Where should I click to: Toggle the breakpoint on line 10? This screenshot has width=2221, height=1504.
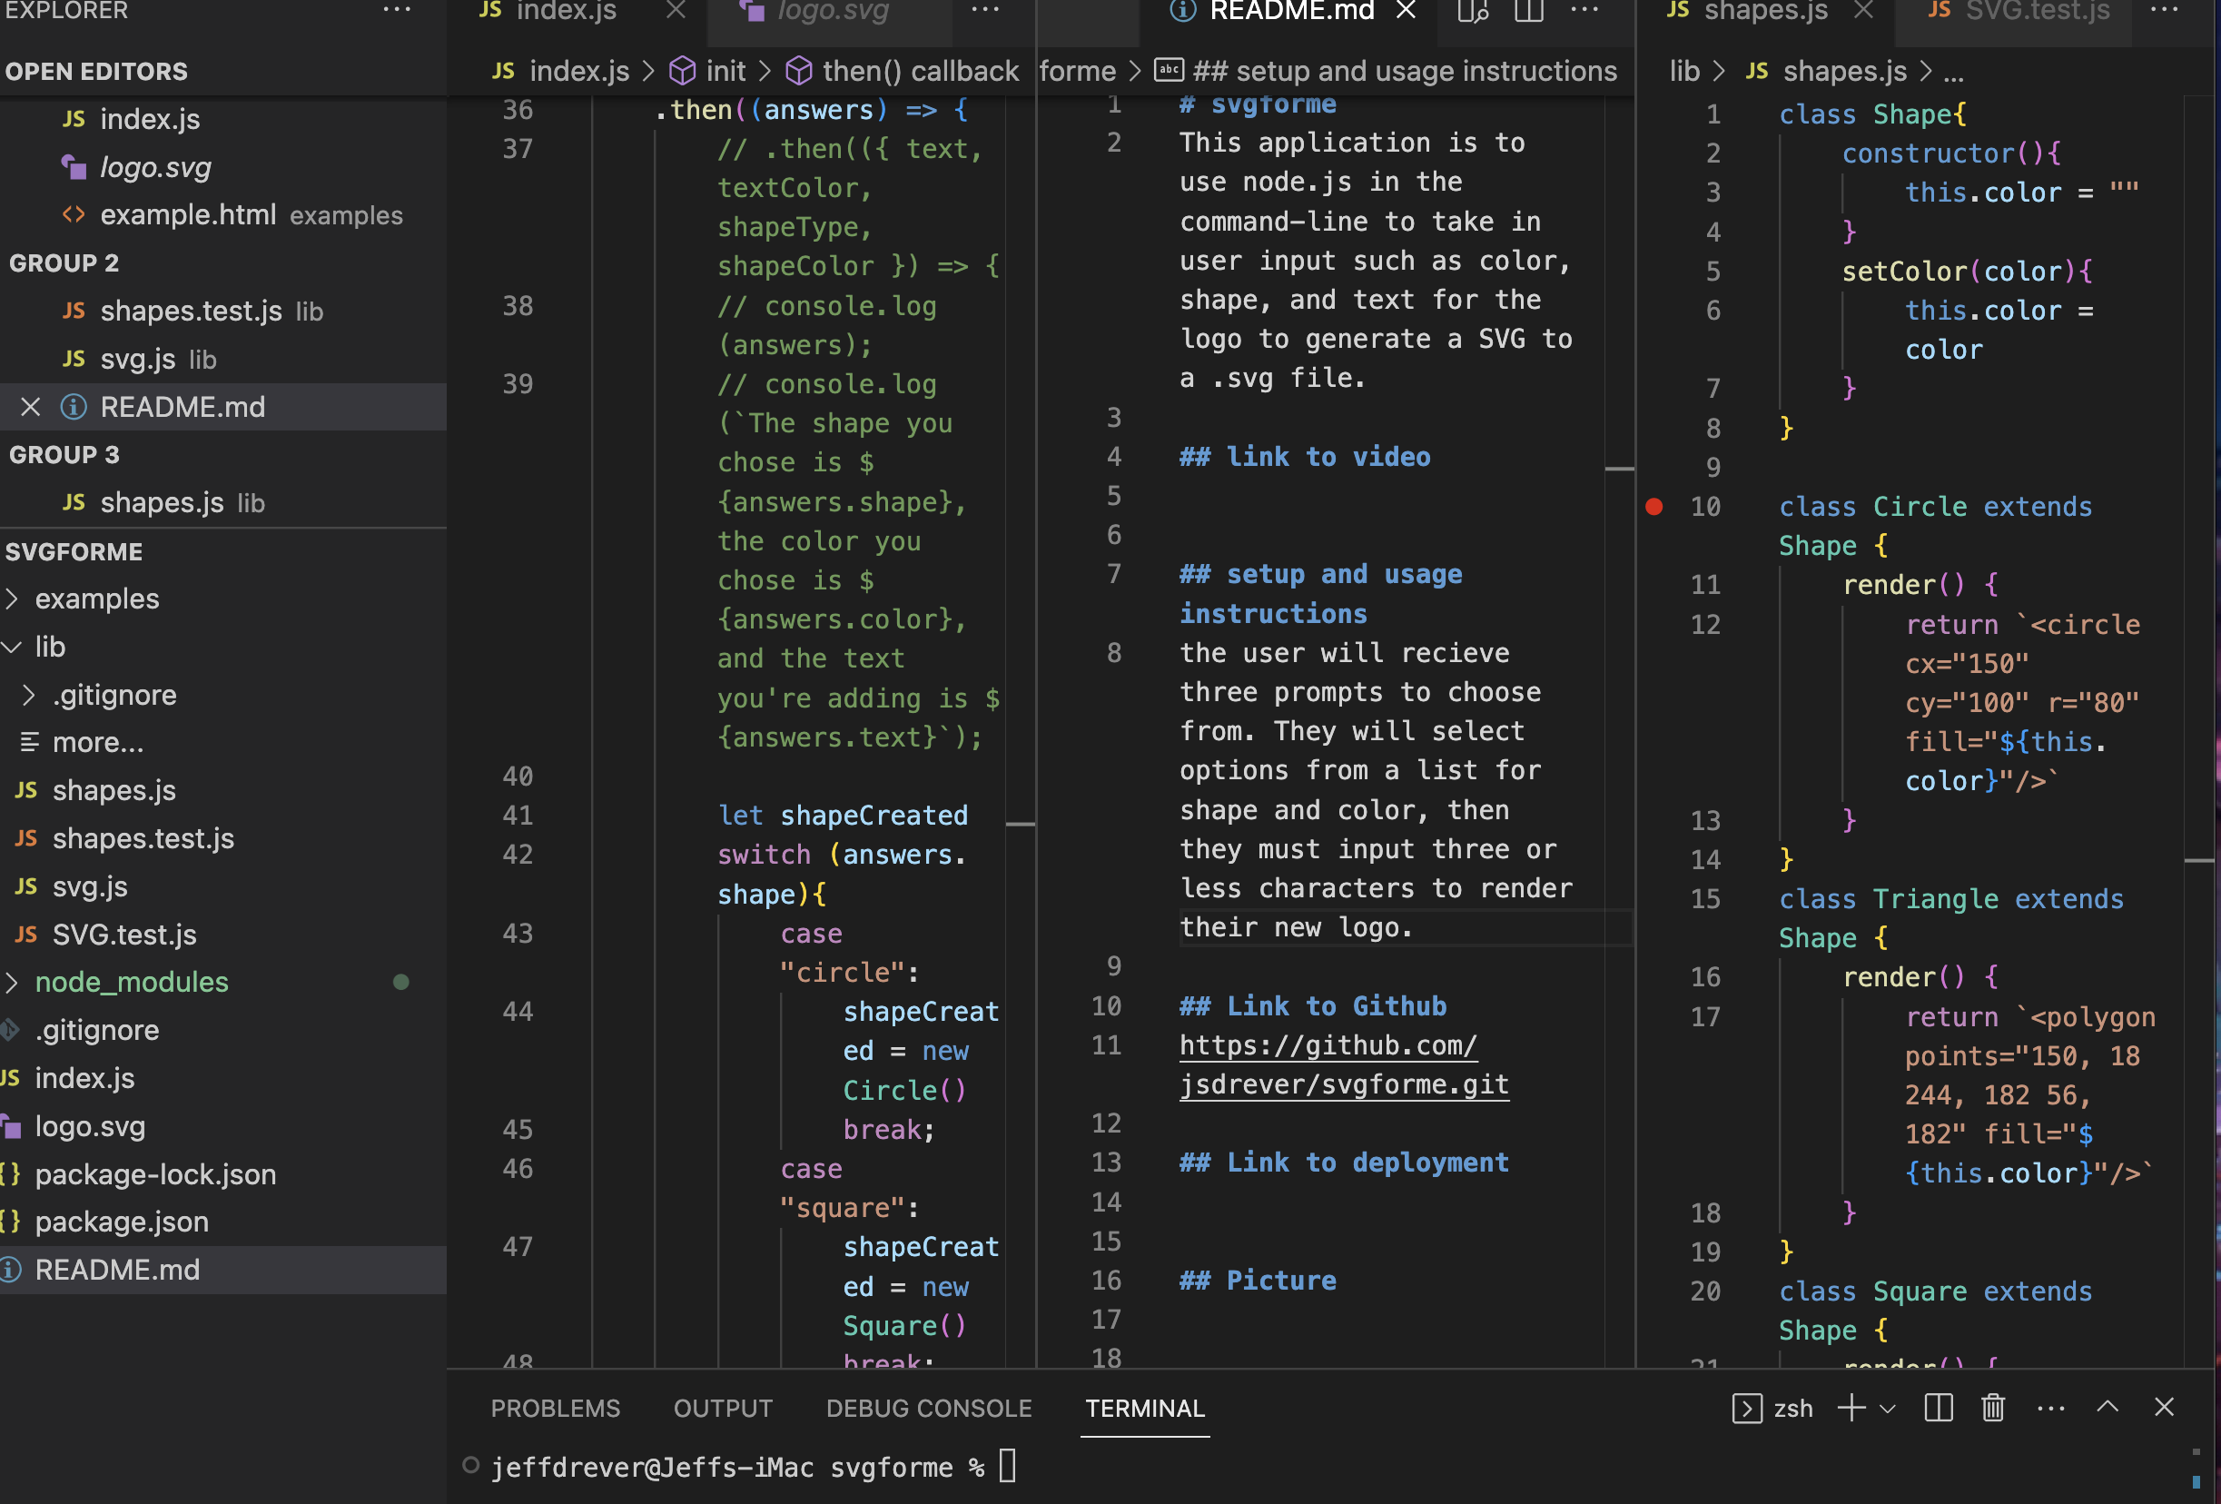coord(1654,507)
